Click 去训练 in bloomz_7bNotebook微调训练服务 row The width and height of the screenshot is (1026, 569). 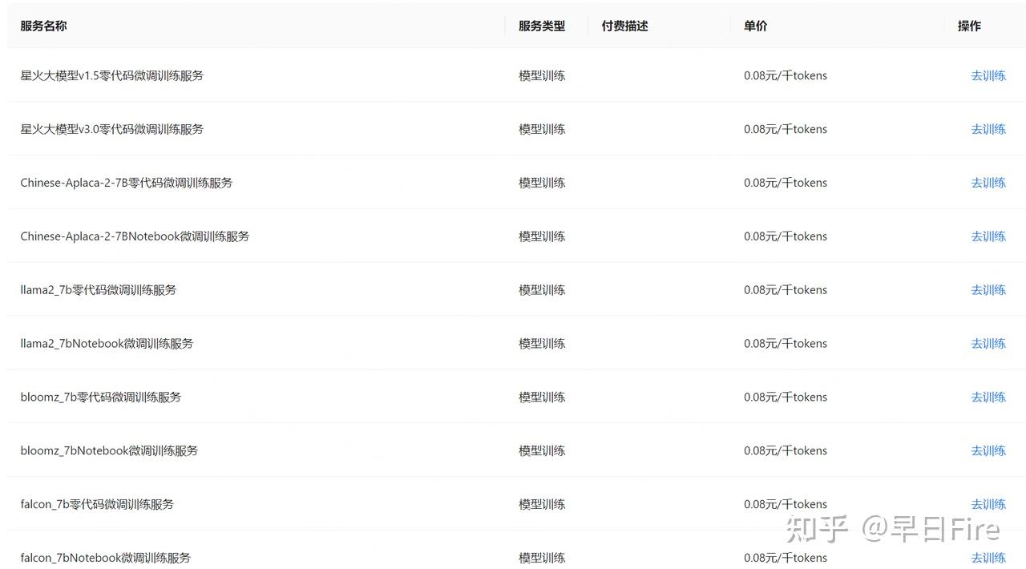point(988,451)
